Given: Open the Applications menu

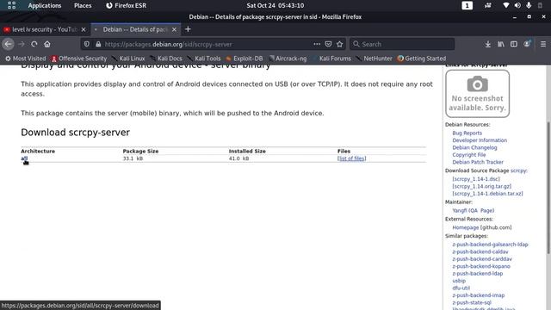Looking at the screenshot, I should click(45, 5).
